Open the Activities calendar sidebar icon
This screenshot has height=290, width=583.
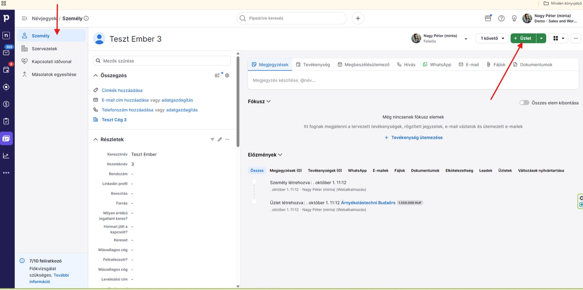(6, 70)
